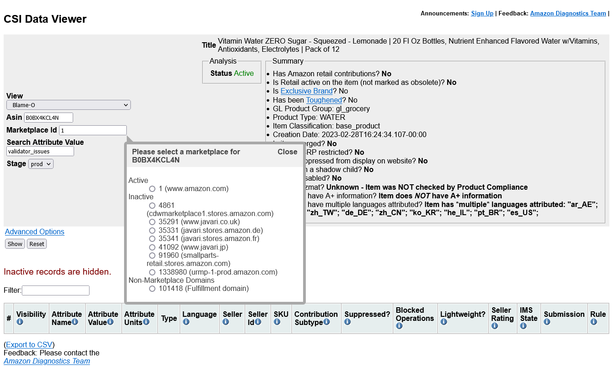This screenshot has height=369, width=613.
Task: Open the Seller Id info icon
Action: pyautogui.click(x=258, y=322)
